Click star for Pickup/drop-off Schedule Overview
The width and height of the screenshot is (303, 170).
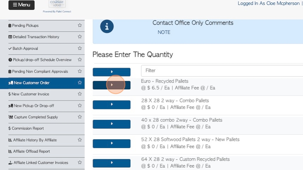coord(80,60)
